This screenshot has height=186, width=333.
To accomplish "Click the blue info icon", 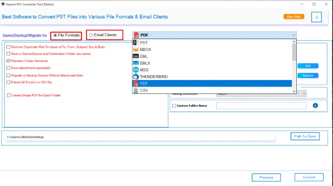I will [315, 105].
